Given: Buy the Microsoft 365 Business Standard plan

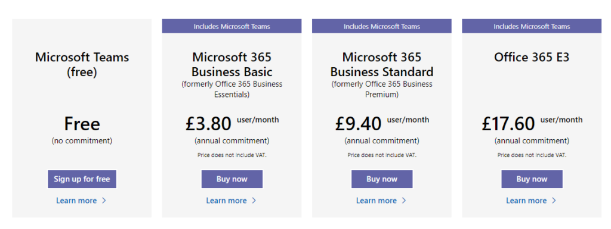Looking at the screenshot, I should pos(382,179).
